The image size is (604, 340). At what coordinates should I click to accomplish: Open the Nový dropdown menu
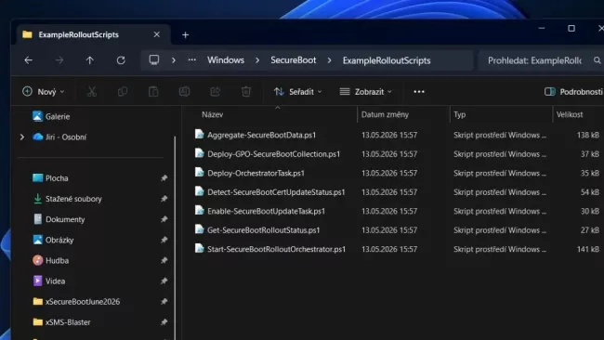click(x=43, y=92)
